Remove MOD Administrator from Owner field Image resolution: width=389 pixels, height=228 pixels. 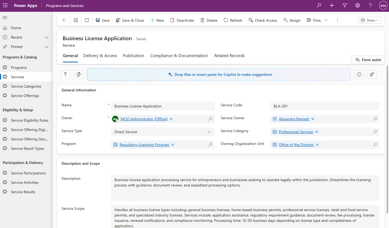click(x=171, y=119)
